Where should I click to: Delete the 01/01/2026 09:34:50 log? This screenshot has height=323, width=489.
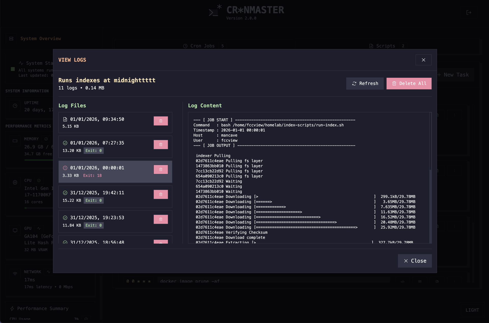tap(161, 121)
